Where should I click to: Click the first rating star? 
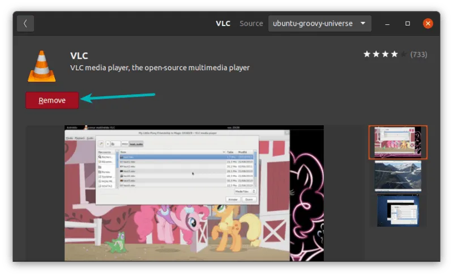tap(367, 54)
